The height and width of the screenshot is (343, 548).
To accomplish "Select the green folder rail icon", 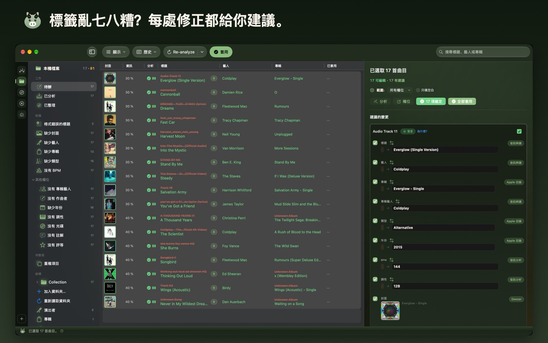I will (x=22, y=81).
